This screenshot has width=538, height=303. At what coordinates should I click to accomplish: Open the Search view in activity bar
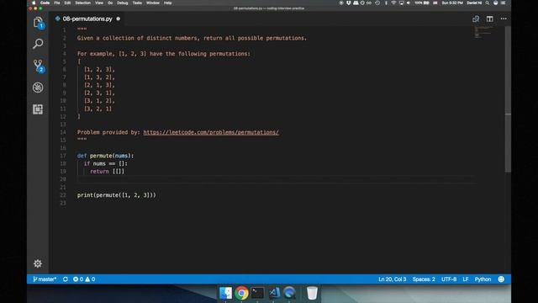(38, 44)
